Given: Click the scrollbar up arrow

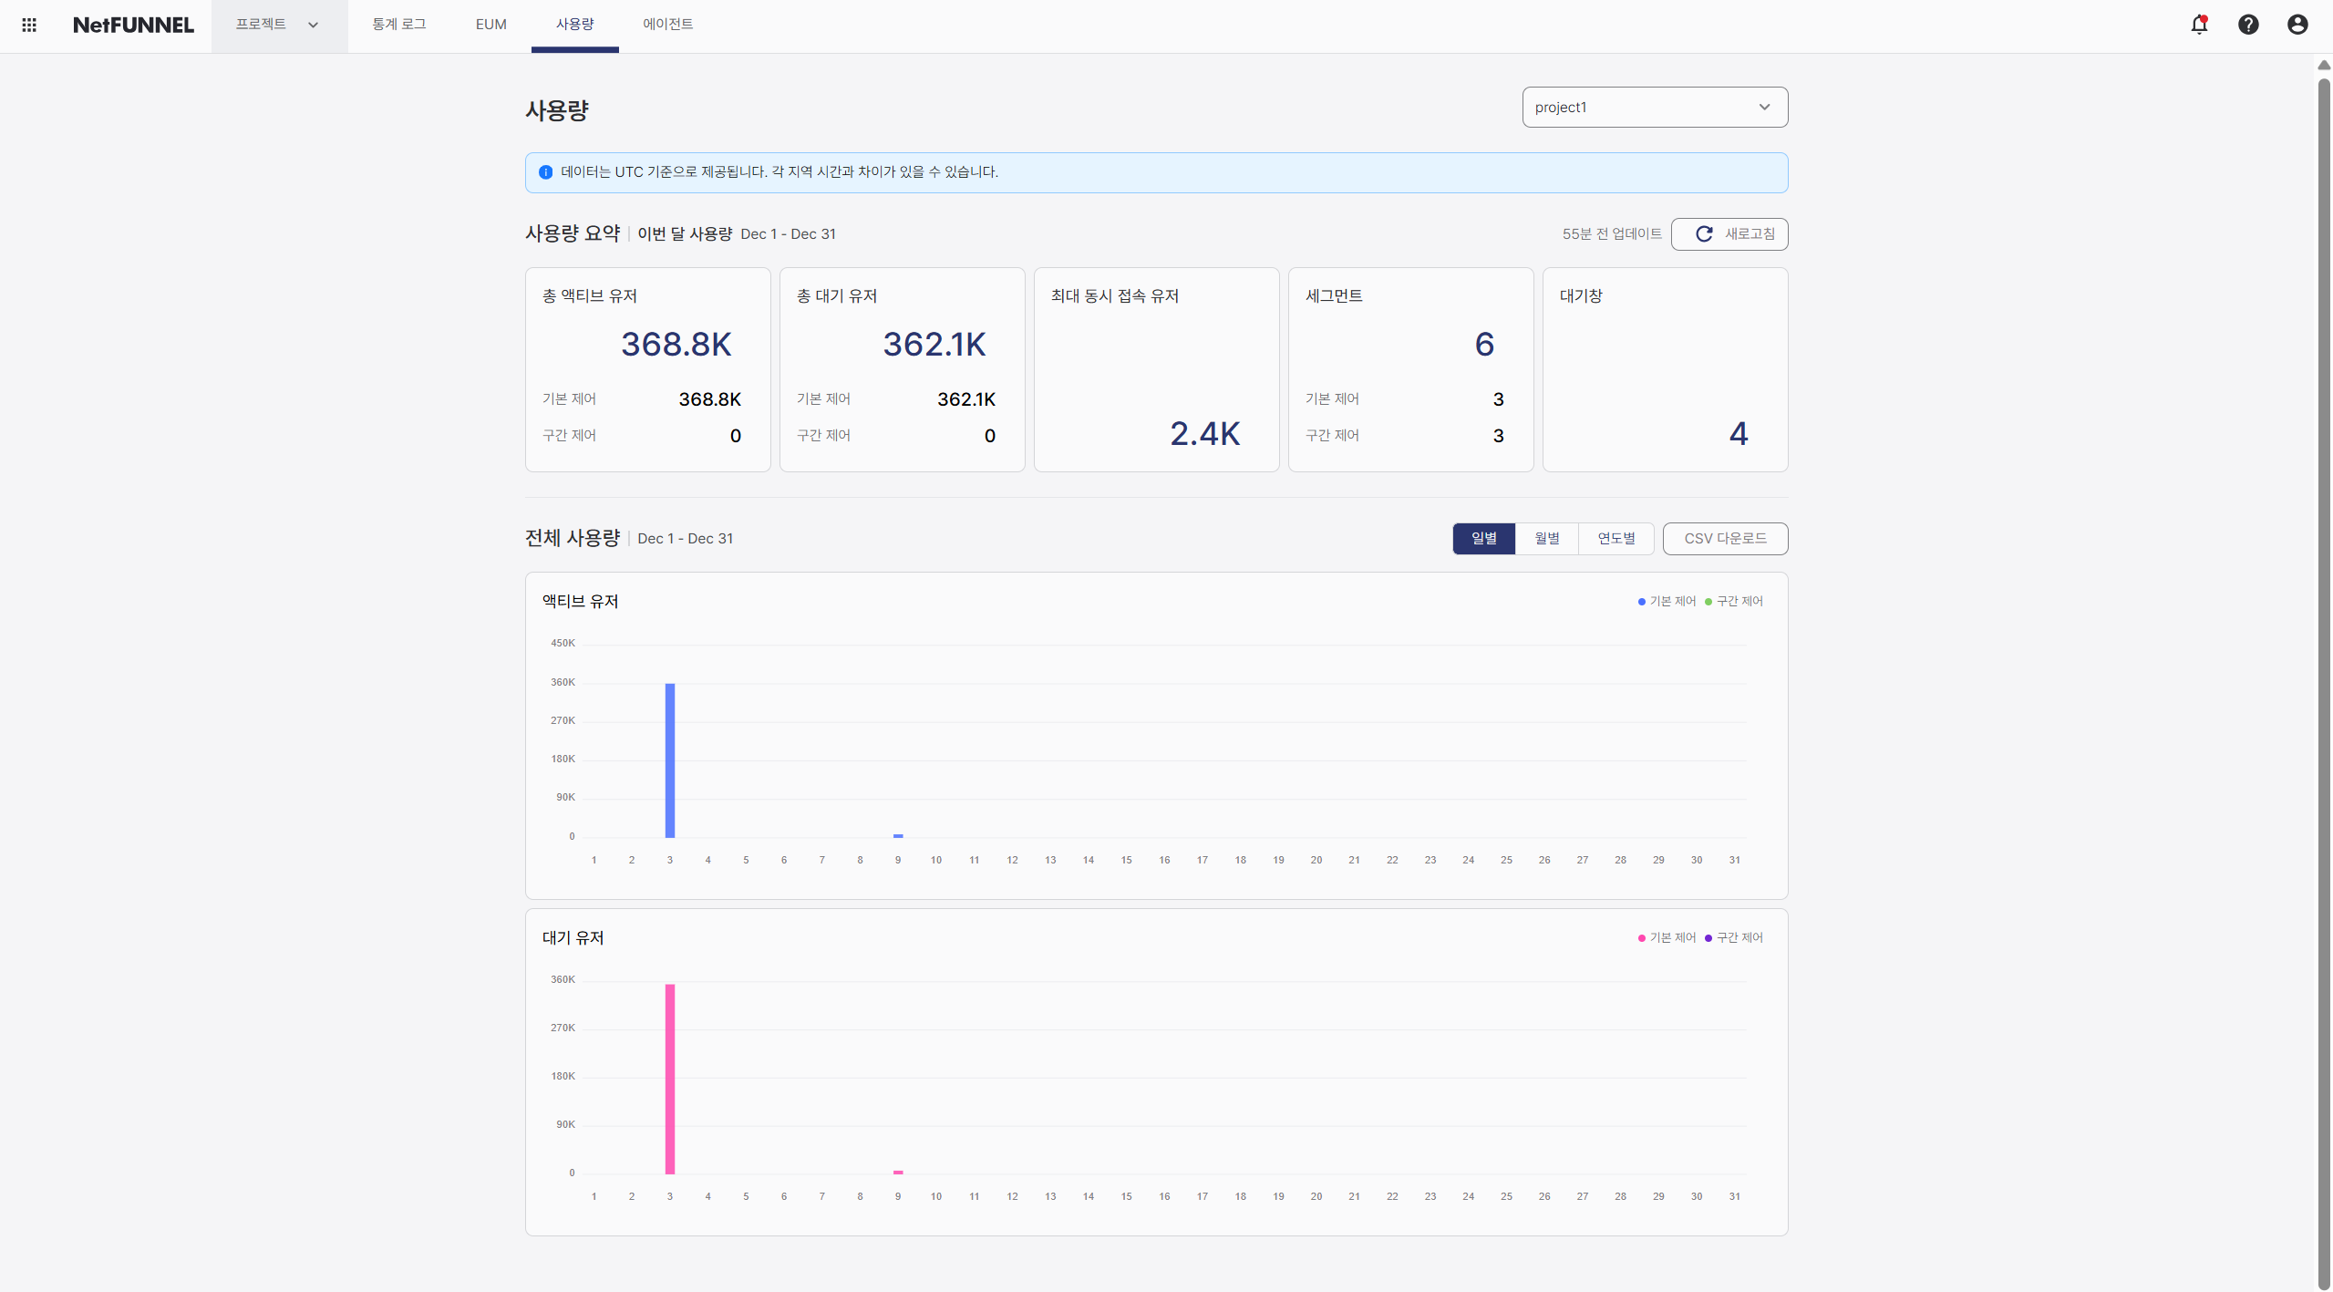Looking at the screenshot, I should coord(2324,65).
